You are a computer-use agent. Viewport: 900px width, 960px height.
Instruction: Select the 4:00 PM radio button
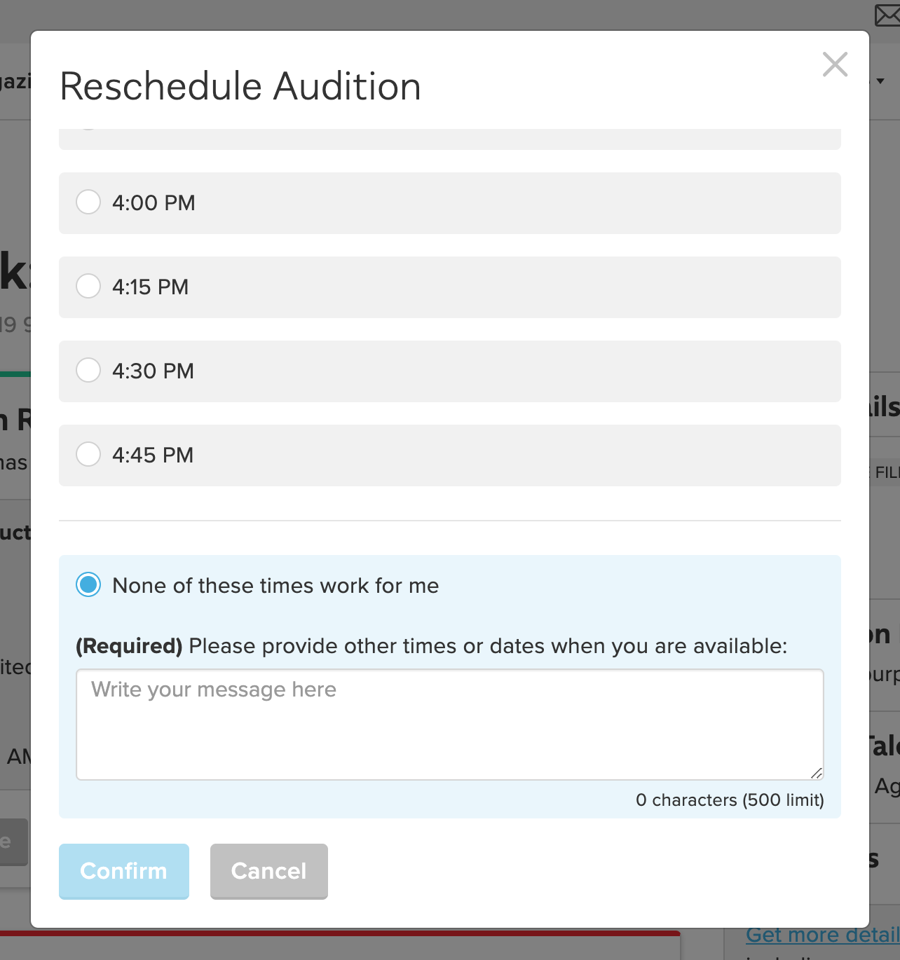click(88, 202)
